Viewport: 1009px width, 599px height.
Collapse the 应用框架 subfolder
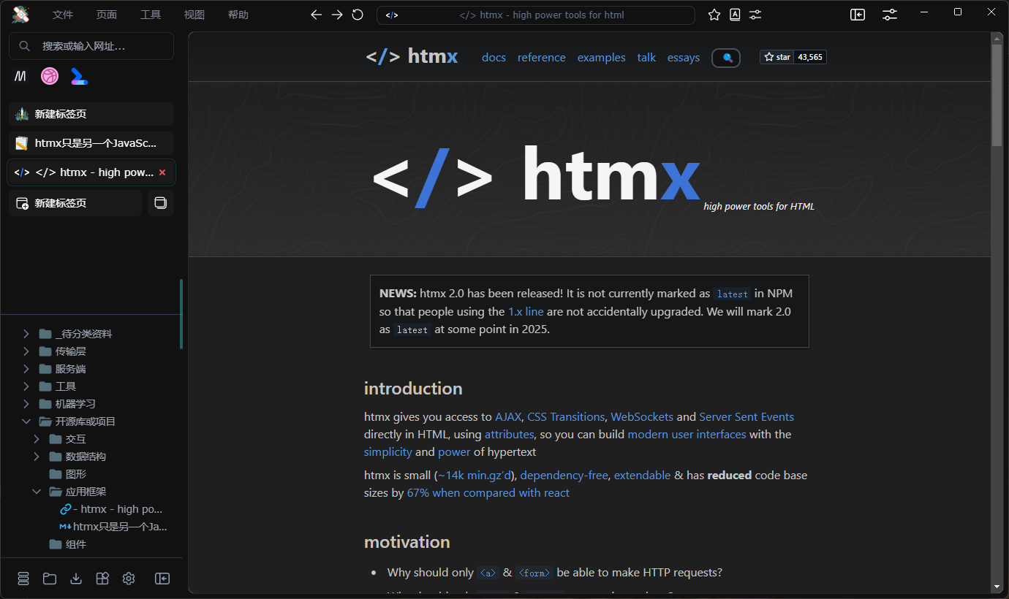[37, 492]
